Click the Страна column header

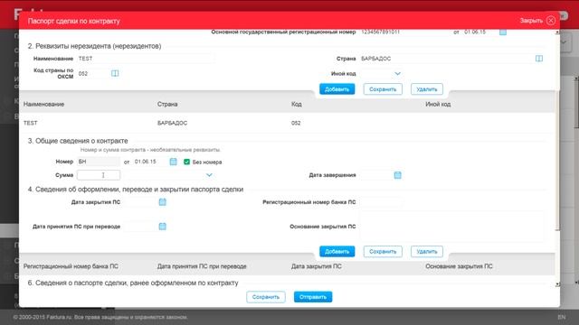tap(167, 105)
